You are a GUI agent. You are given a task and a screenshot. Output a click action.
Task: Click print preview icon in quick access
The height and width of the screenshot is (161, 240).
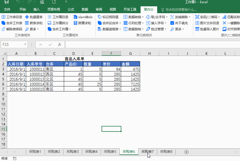[42, 2]
